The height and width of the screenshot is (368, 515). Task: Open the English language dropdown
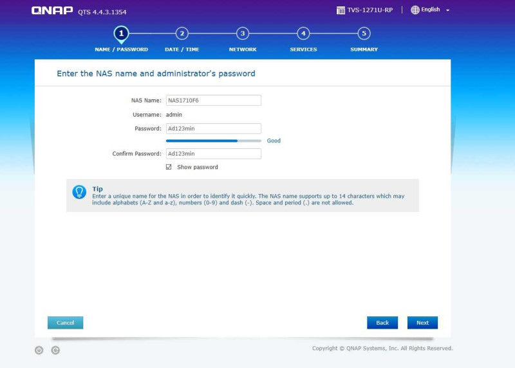(x=430, y=10)
